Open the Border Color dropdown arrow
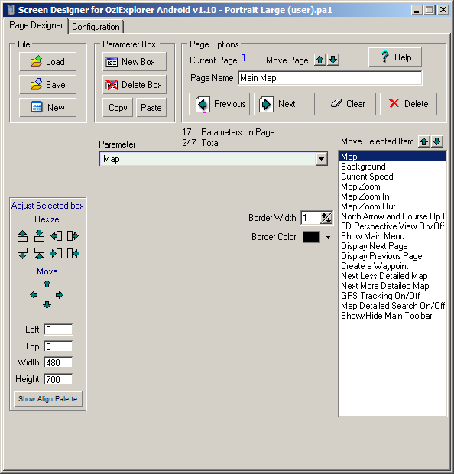 pyautogui.click(x=328, y=237)
